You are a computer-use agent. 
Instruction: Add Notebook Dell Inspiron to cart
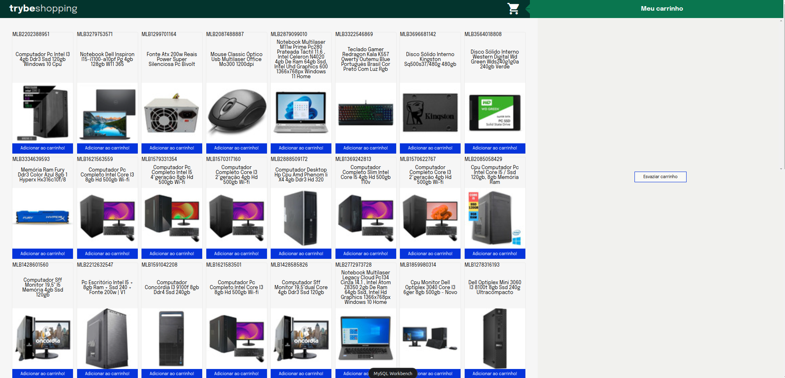point(107,148)
